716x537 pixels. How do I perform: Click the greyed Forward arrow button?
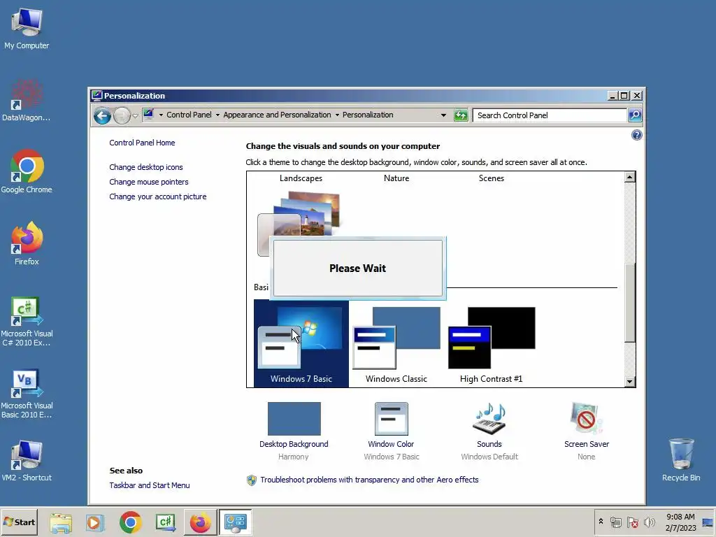tap(122, 115)
